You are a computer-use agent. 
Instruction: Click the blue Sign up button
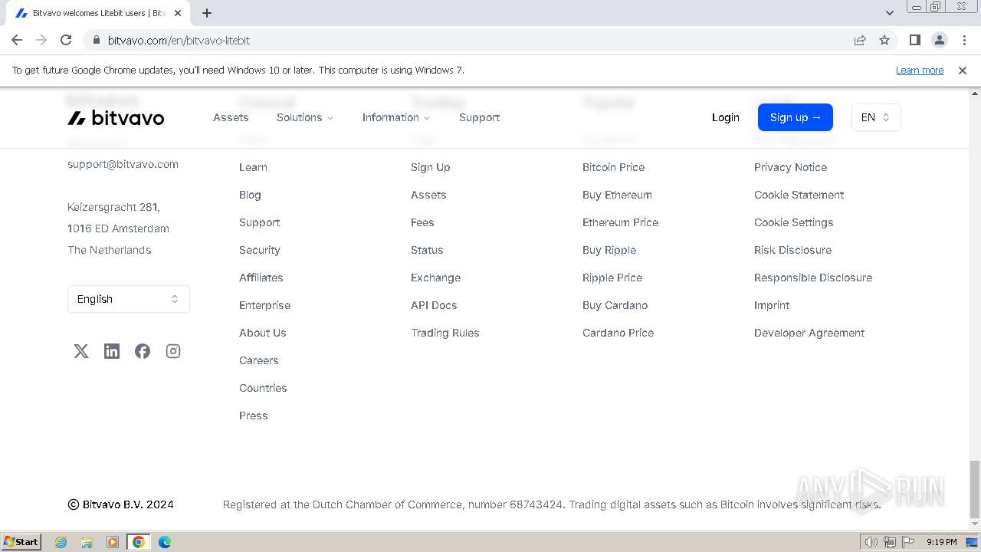coord(796,117)
